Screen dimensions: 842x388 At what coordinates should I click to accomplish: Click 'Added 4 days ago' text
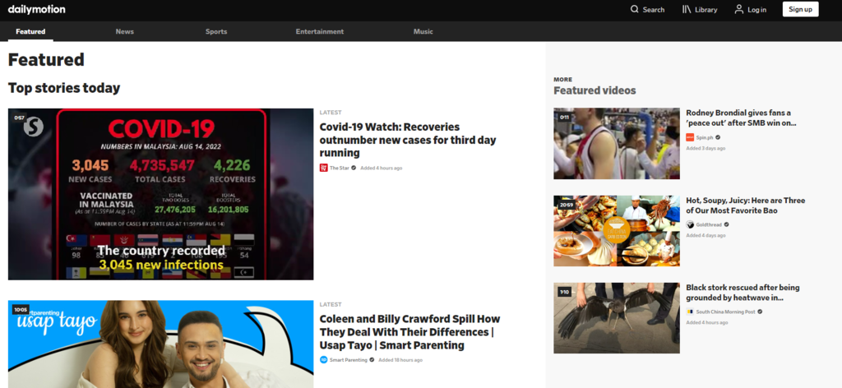pyautogui.click(x=706, y=236)
